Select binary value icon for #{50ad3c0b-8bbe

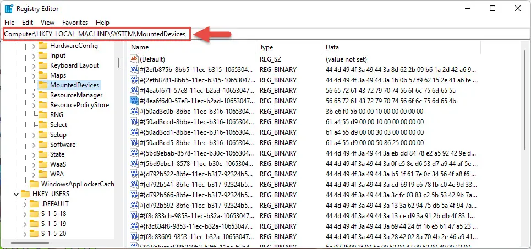tap(134, 111)
